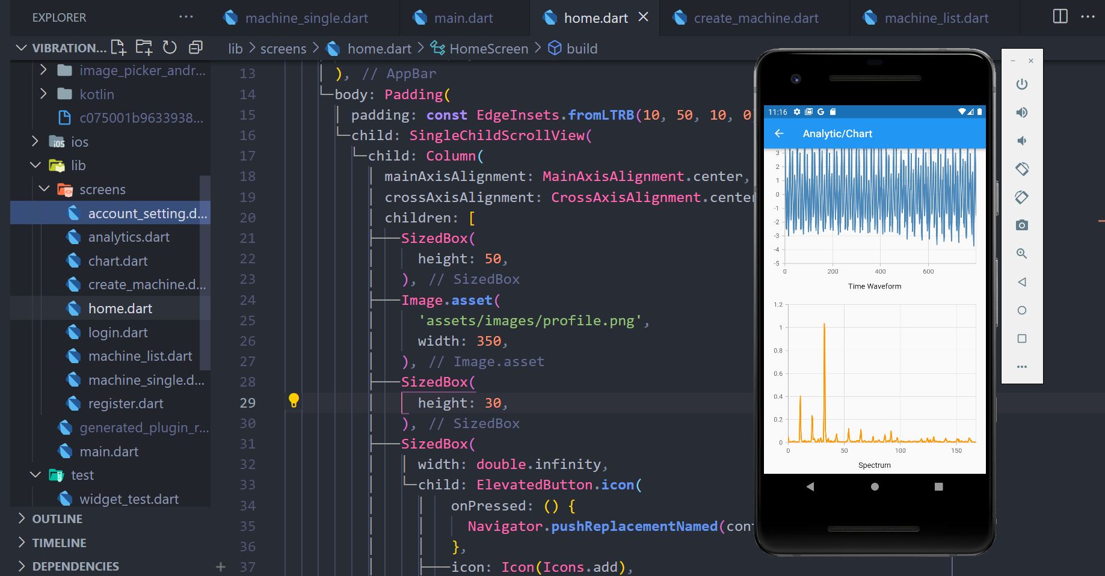Open the editor More Actions menu
This screenshot has width=1105, height=576.
point(1088,17)
